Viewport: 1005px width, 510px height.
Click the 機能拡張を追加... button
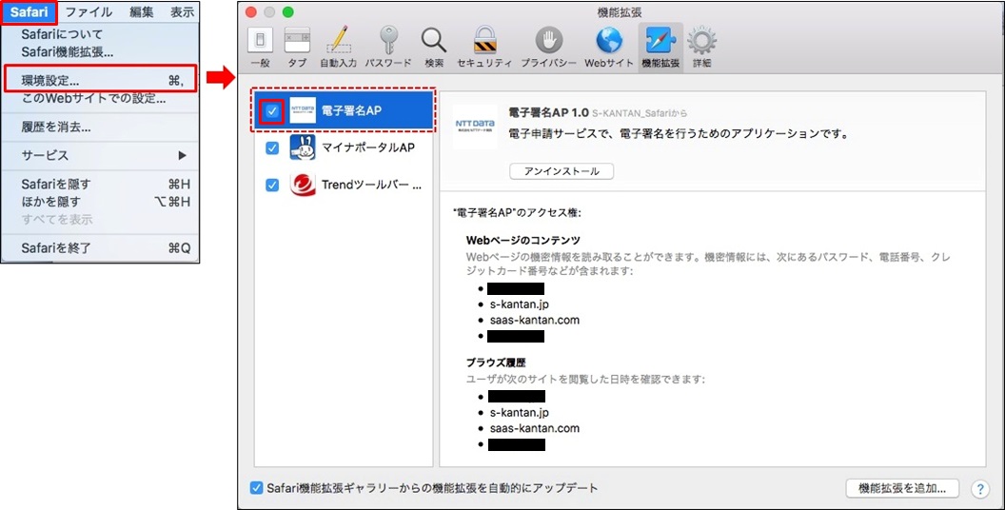(902, 488)
